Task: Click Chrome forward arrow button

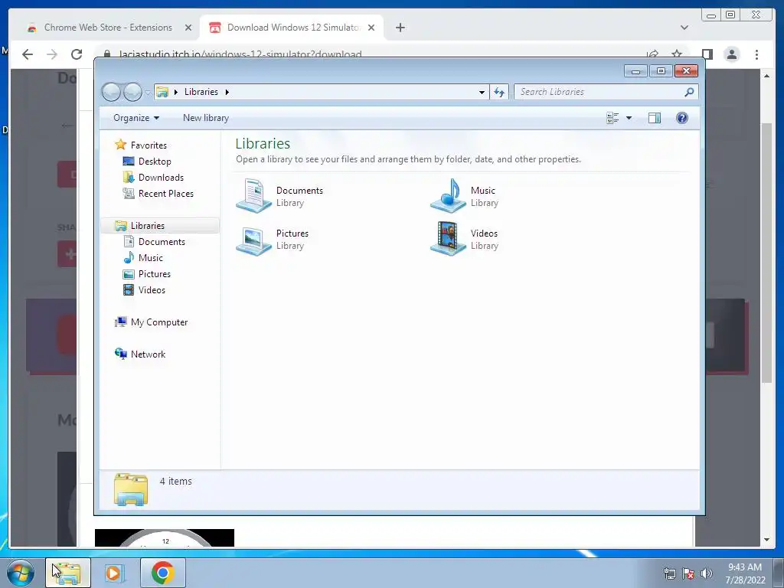Action: [x=52, y=54]
